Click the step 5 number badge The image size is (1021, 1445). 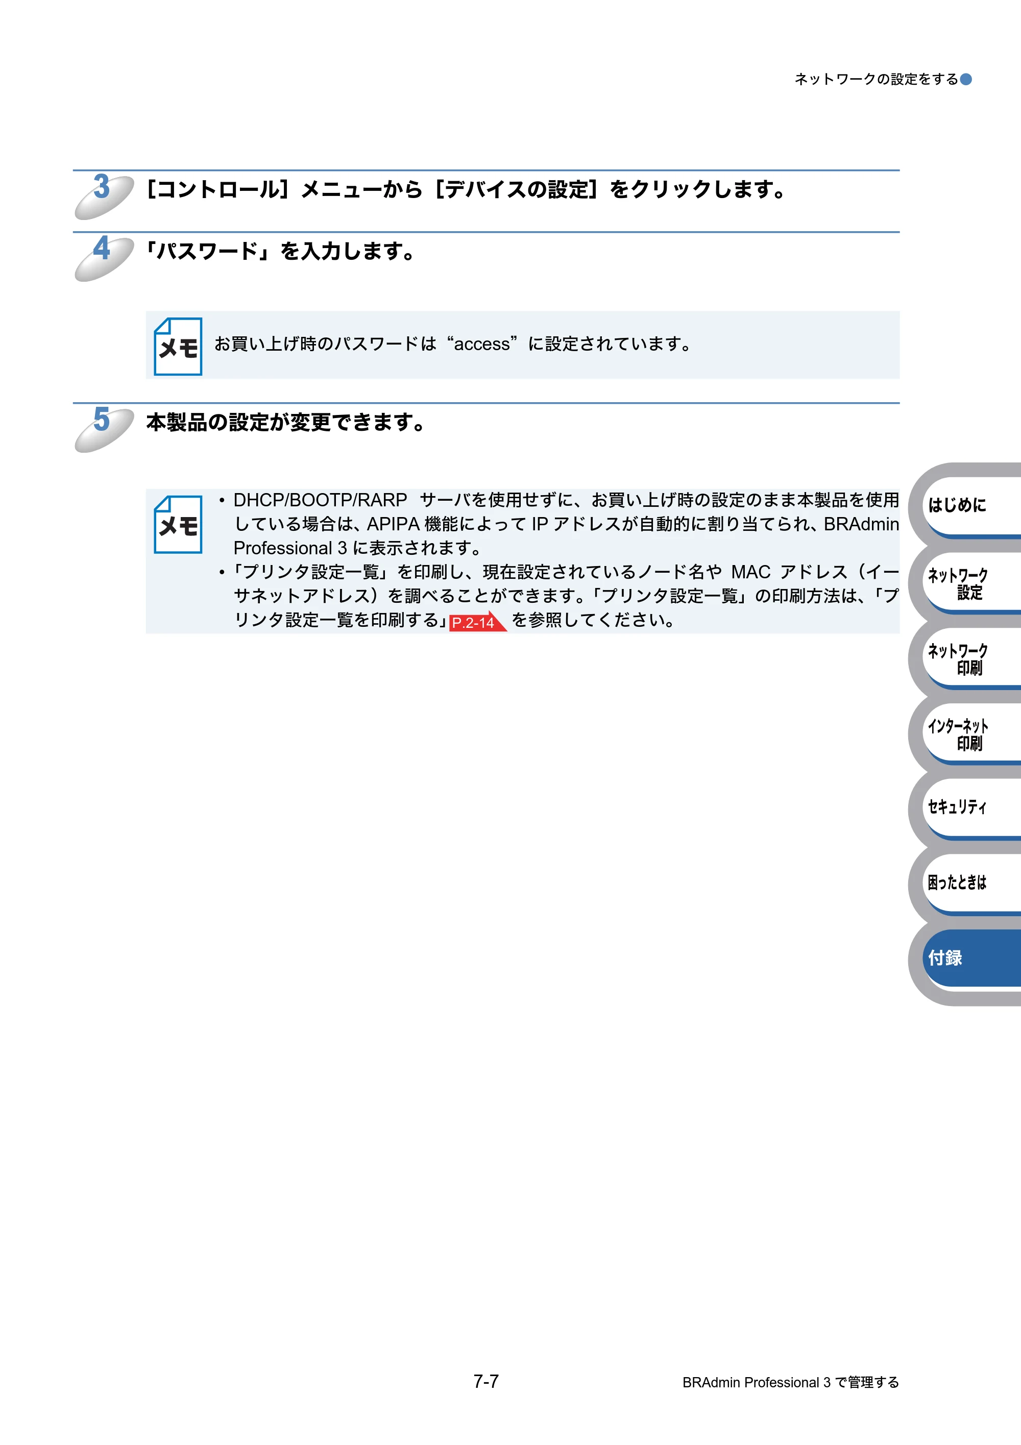tap(104, 429)
